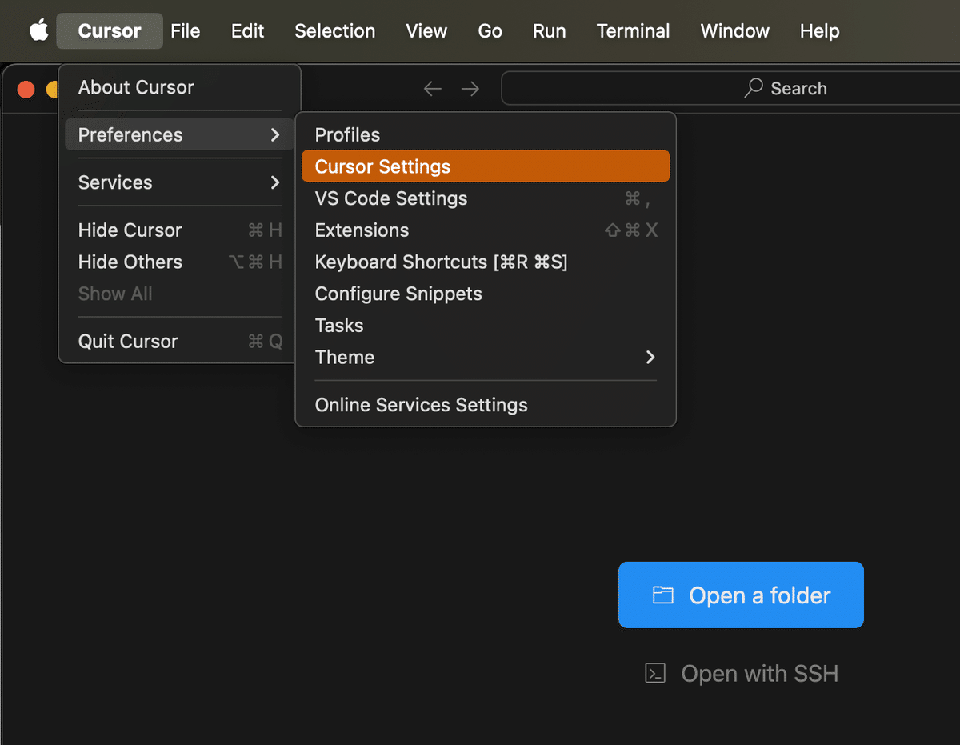The width and height of the screenshot is (960, 745).
Task: Expand the Theme submenu arrow
Action: [x=650, y=357]
